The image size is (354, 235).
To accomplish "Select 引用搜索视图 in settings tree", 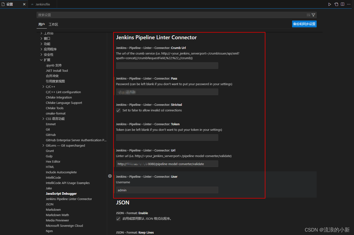I will tap(55, 81).
